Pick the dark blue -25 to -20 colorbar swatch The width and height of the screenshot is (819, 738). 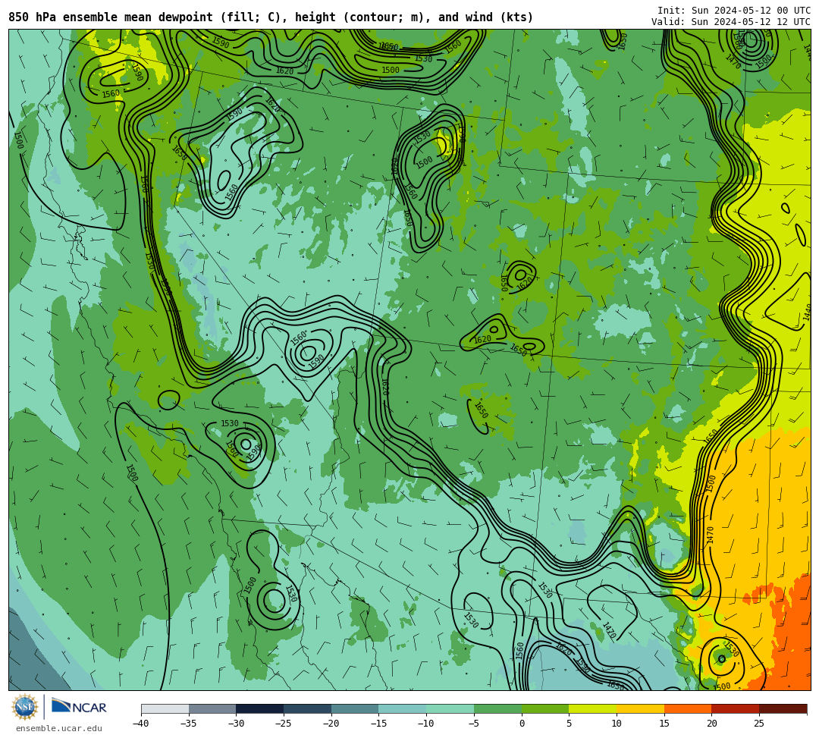point(308,708)
